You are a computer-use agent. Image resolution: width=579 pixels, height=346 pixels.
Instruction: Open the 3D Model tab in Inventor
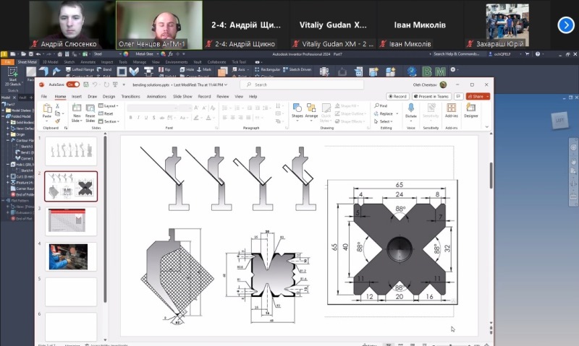pos(50,62)
